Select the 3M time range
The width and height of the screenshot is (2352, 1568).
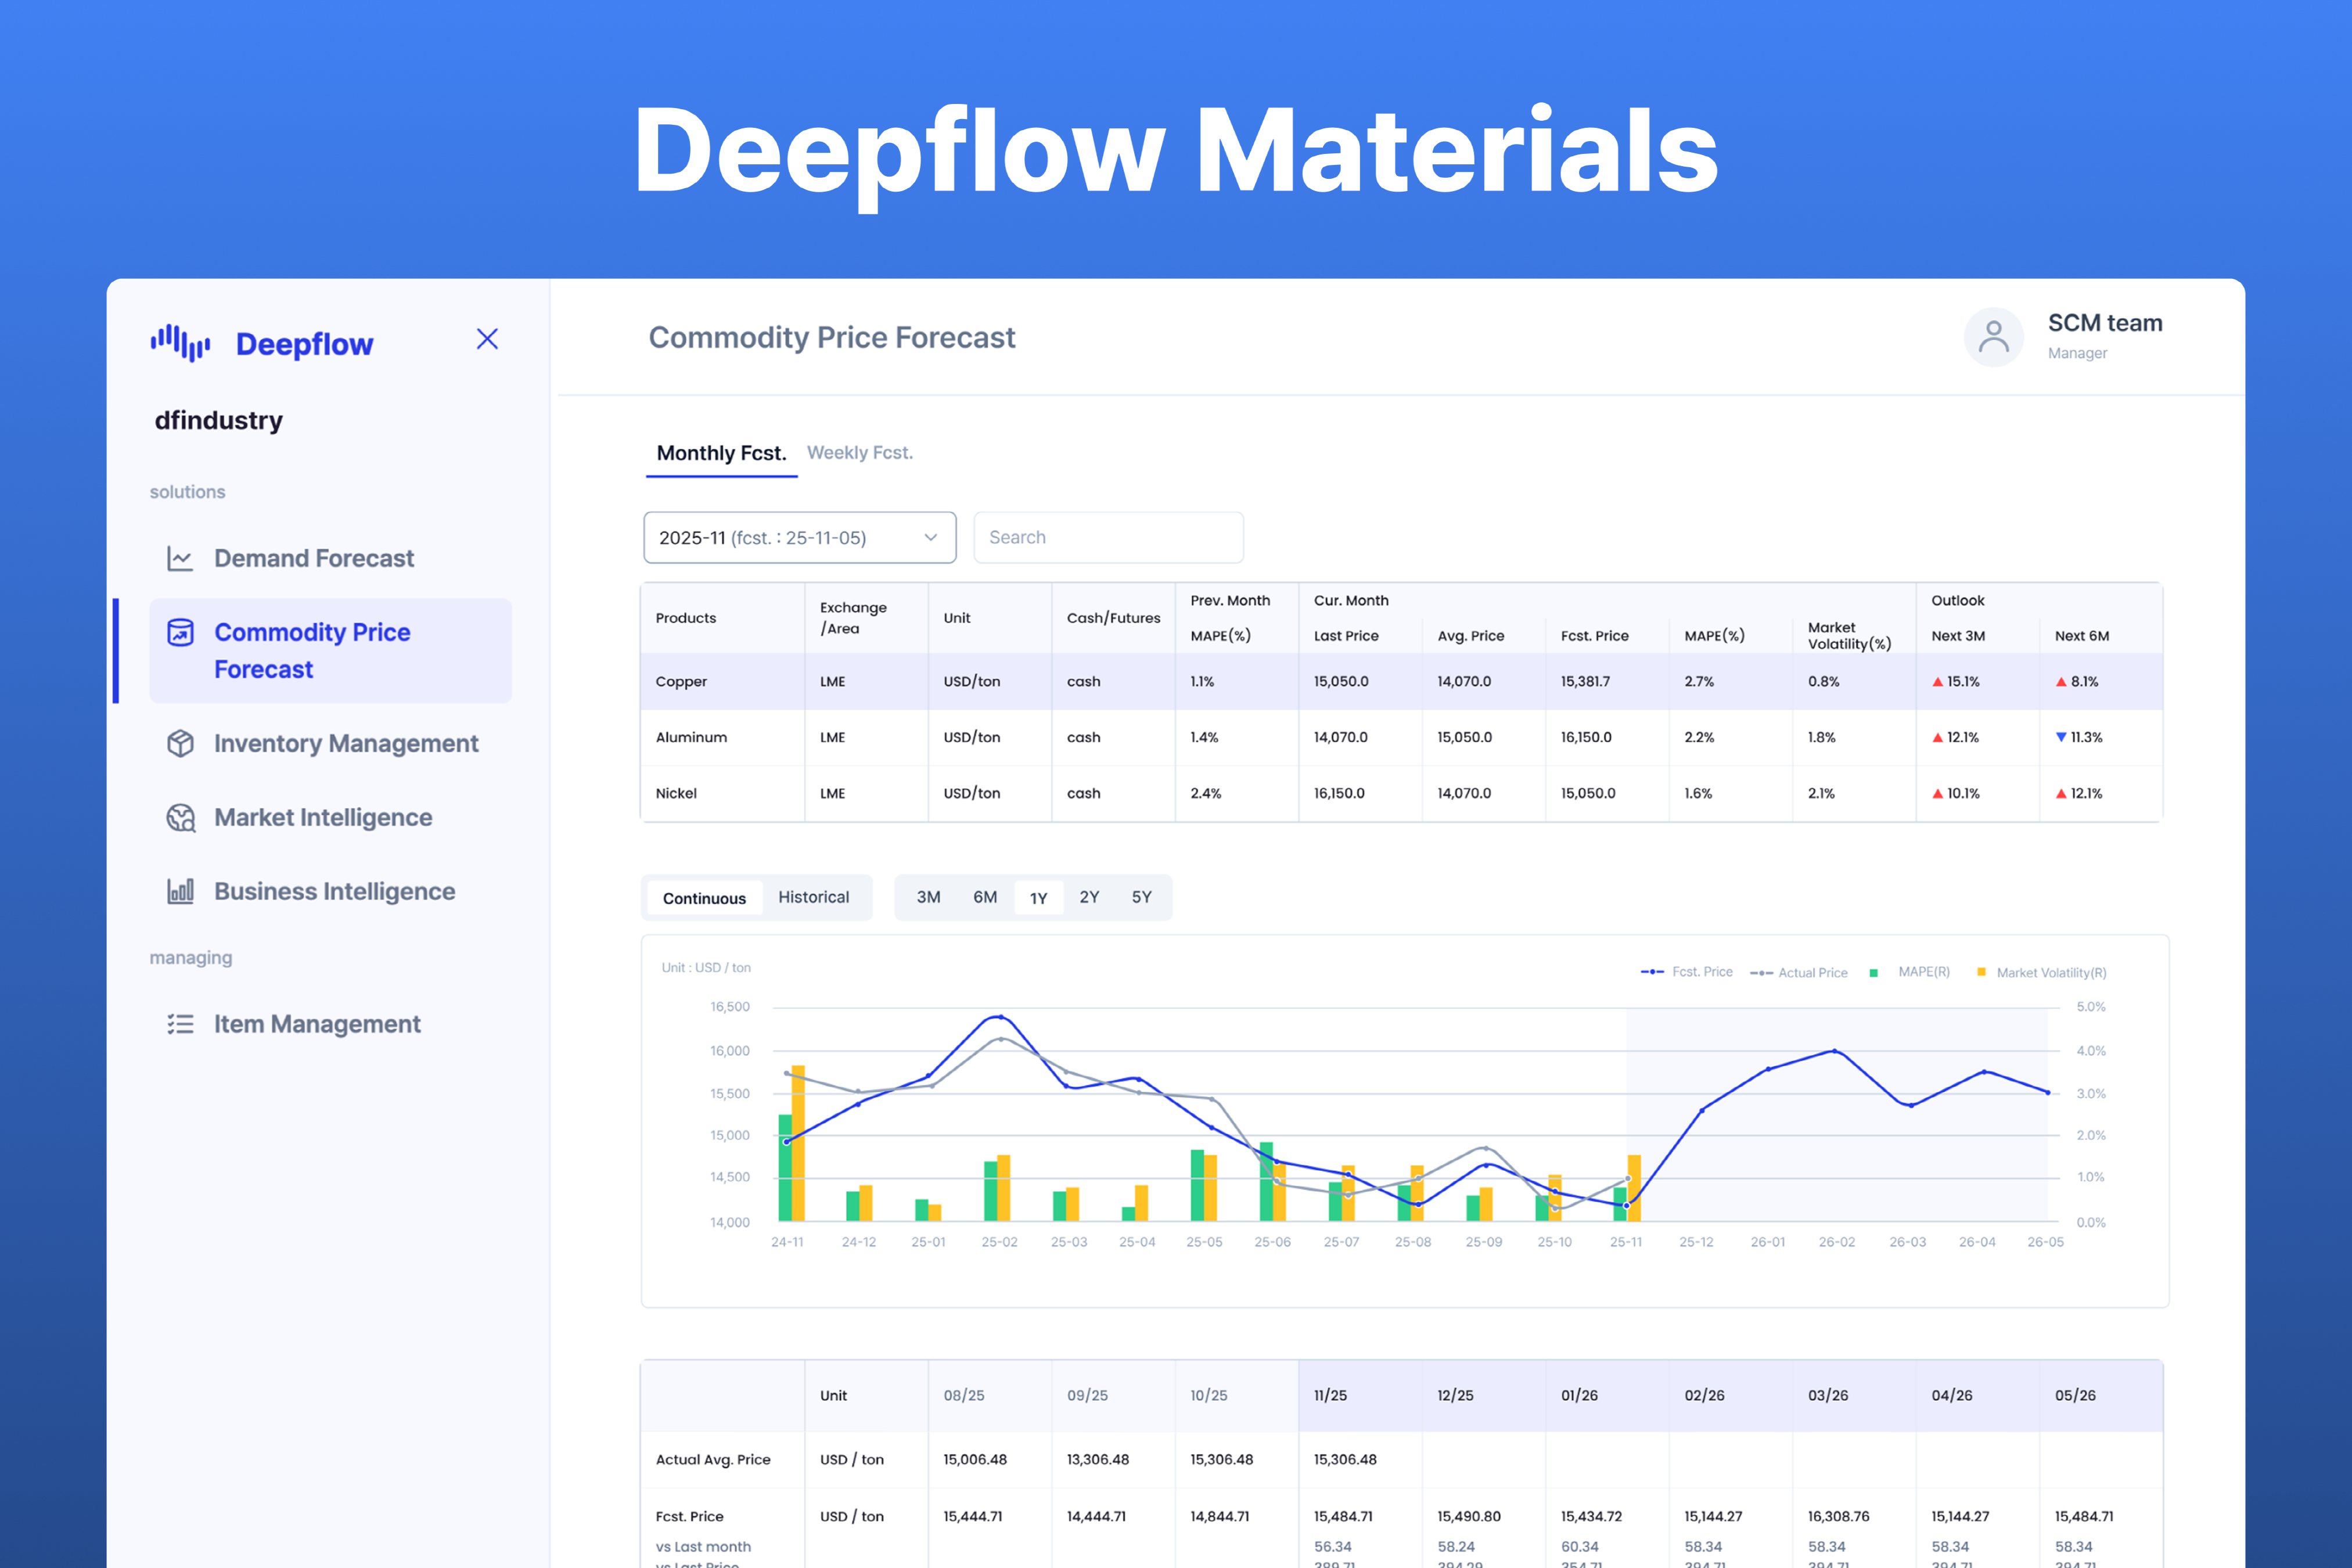click(927, 897)
